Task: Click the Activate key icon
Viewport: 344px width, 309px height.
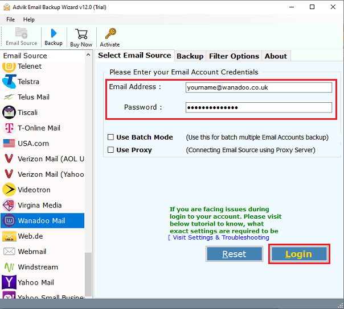Action: 110,34
